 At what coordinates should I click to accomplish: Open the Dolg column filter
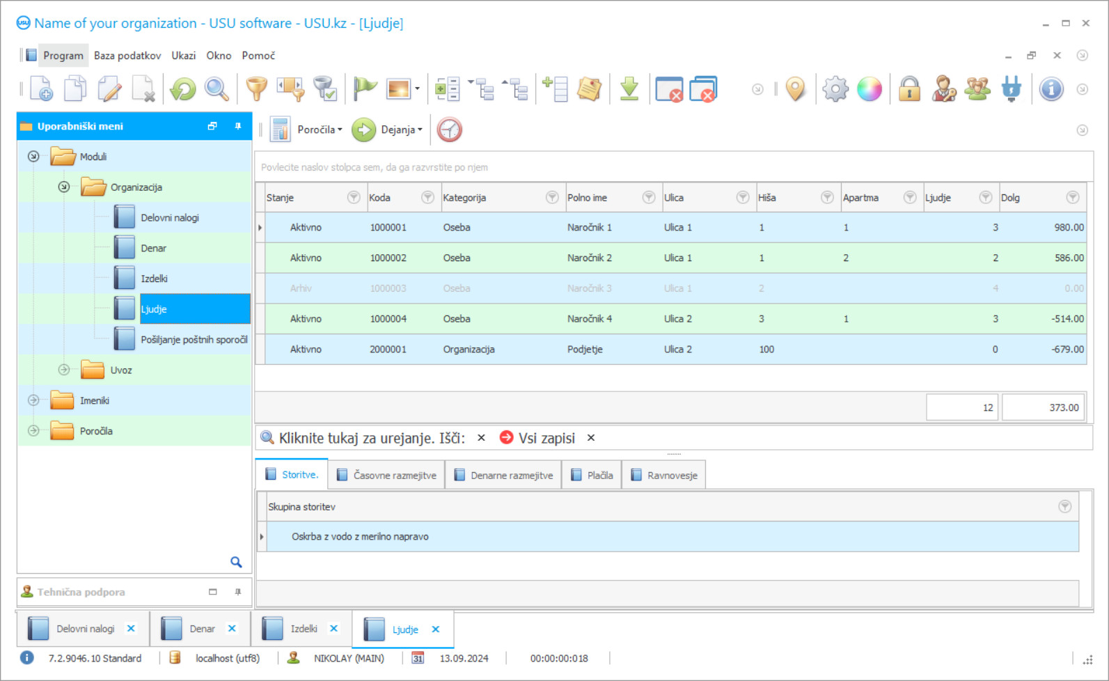1073,198
